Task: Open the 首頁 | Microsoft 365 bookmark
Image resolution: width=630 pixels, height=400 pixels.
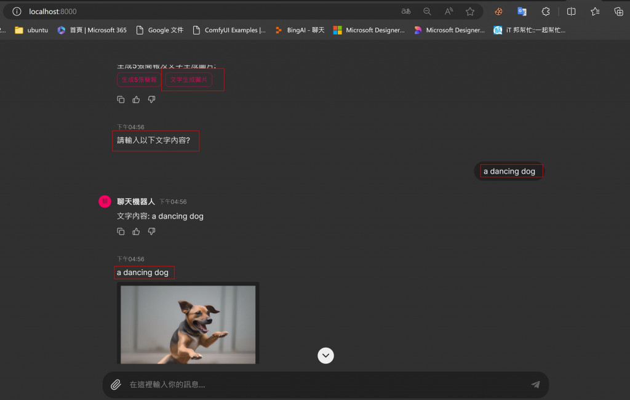Action: point(92,30)
